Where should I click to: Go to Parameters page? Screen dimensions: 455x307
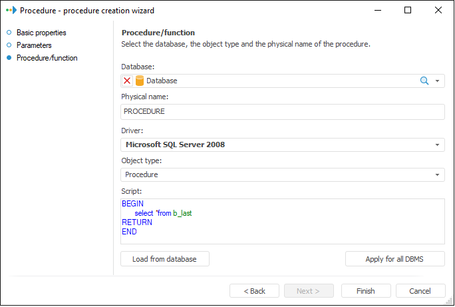(x=34, y=45)
